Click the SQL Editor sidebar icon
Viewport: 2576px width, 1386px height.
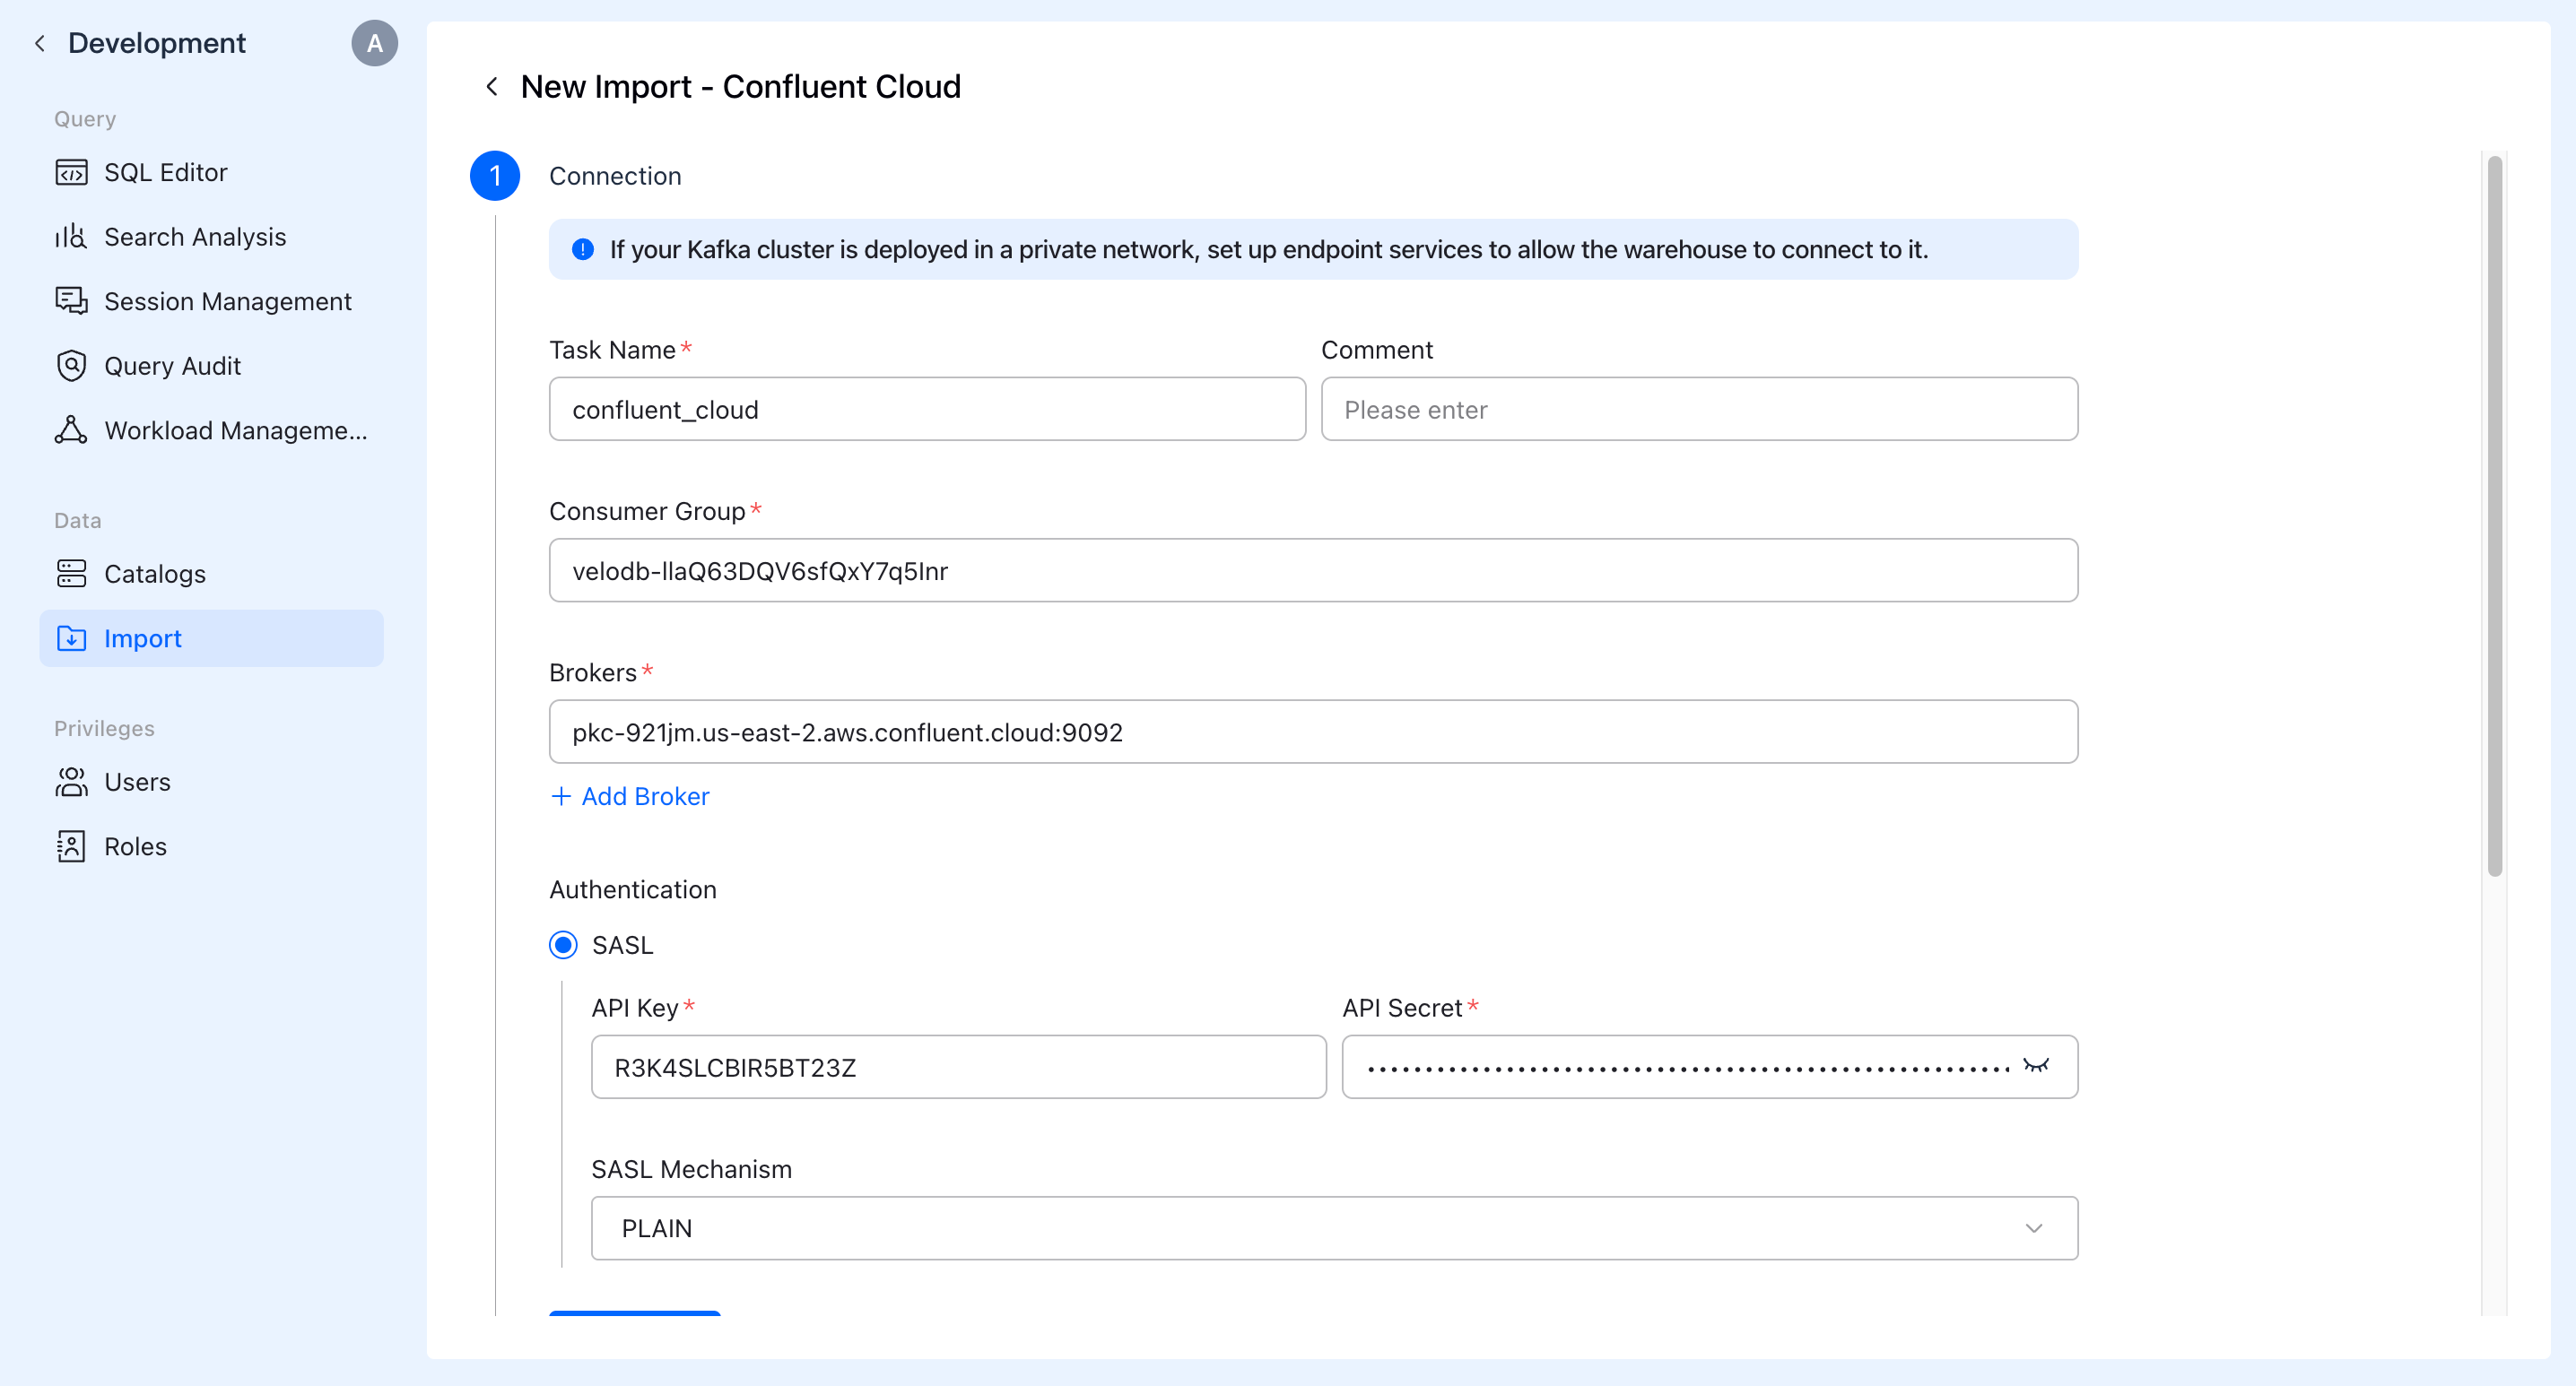point(71,173)
